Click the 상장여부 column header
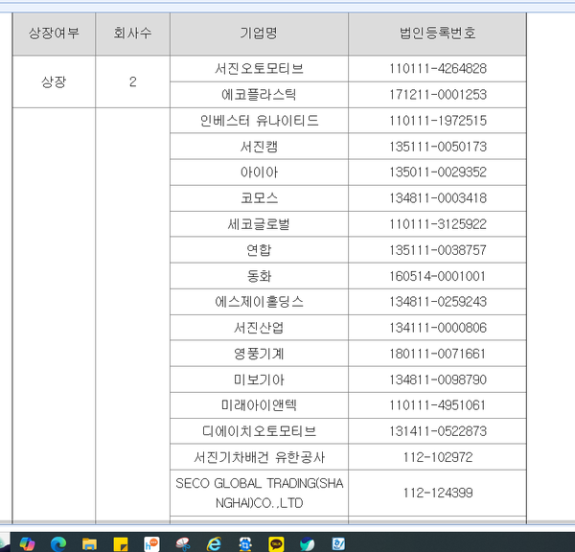 pos(54,34)
